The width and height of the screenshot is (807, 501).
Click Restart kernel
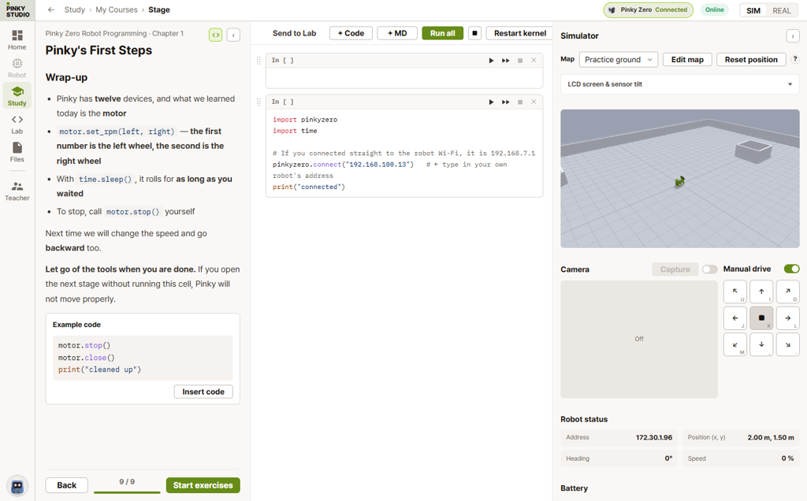[520, 33]
